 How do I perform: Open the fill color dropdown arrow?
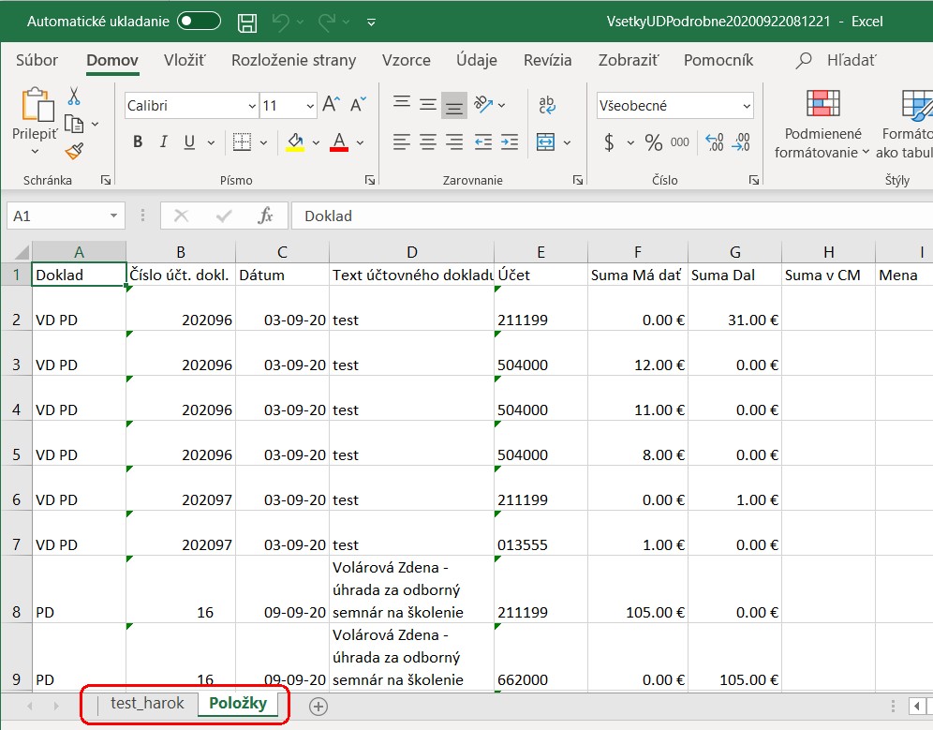[316, 142]
